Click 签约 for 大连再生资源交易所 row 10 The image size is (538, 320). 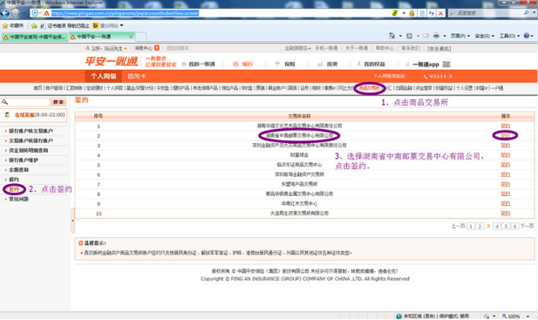[506, 214]
